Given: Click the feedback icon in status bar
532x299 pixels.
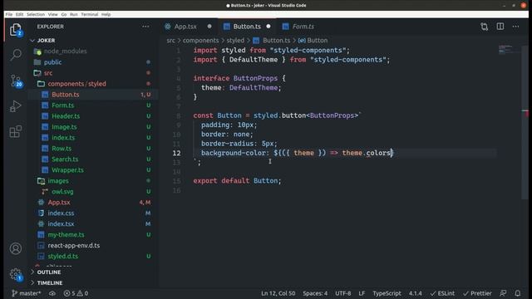Looking at the screenshot, I should point(503,293).
